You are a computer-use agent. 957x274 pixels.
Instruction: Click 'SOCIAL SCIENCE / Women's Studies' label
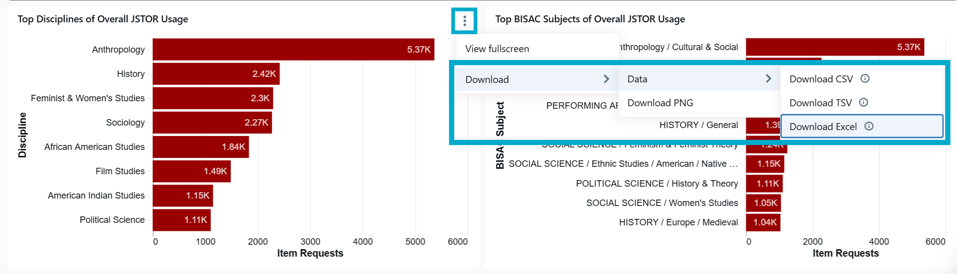(x=662, y=203)
